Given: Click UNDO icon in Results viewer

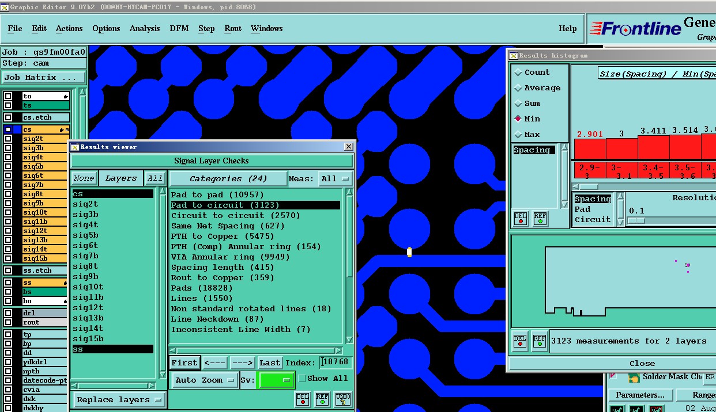Looking at the screenshot, I should point(342,399).
